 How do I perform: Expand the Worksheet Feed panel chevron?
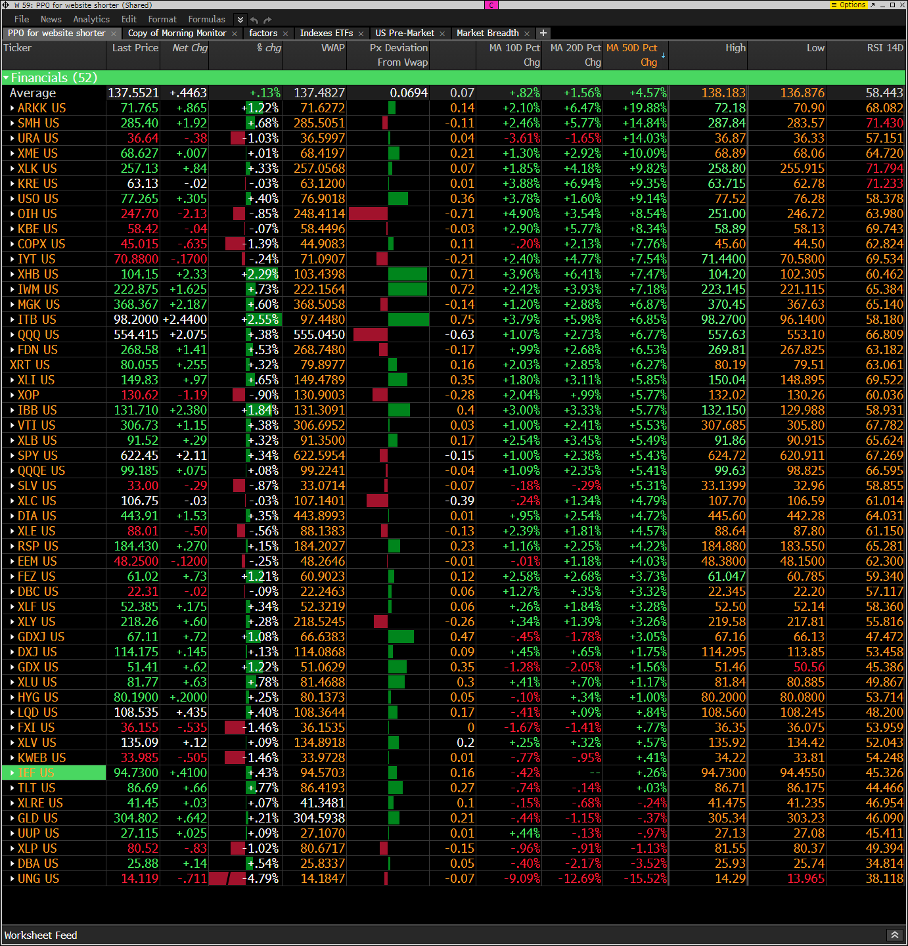coord(894,935)
